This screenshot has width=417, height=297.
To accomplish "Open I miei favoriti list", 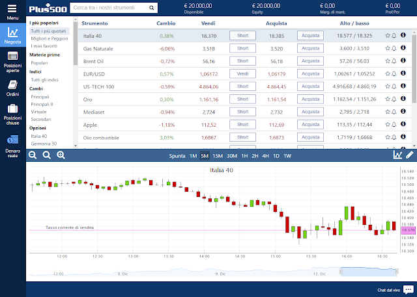I will click(x=44, y=46).
